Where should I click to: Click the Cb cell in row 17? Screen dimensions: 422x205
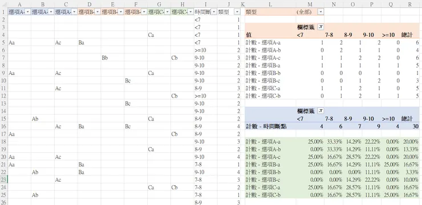[x=182, y=134]
